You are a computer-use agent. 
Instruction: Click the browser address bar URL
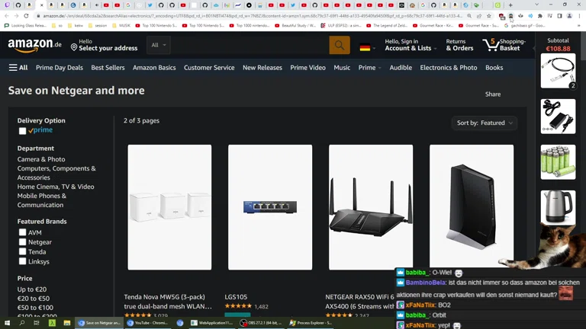[x=253, y=16]
